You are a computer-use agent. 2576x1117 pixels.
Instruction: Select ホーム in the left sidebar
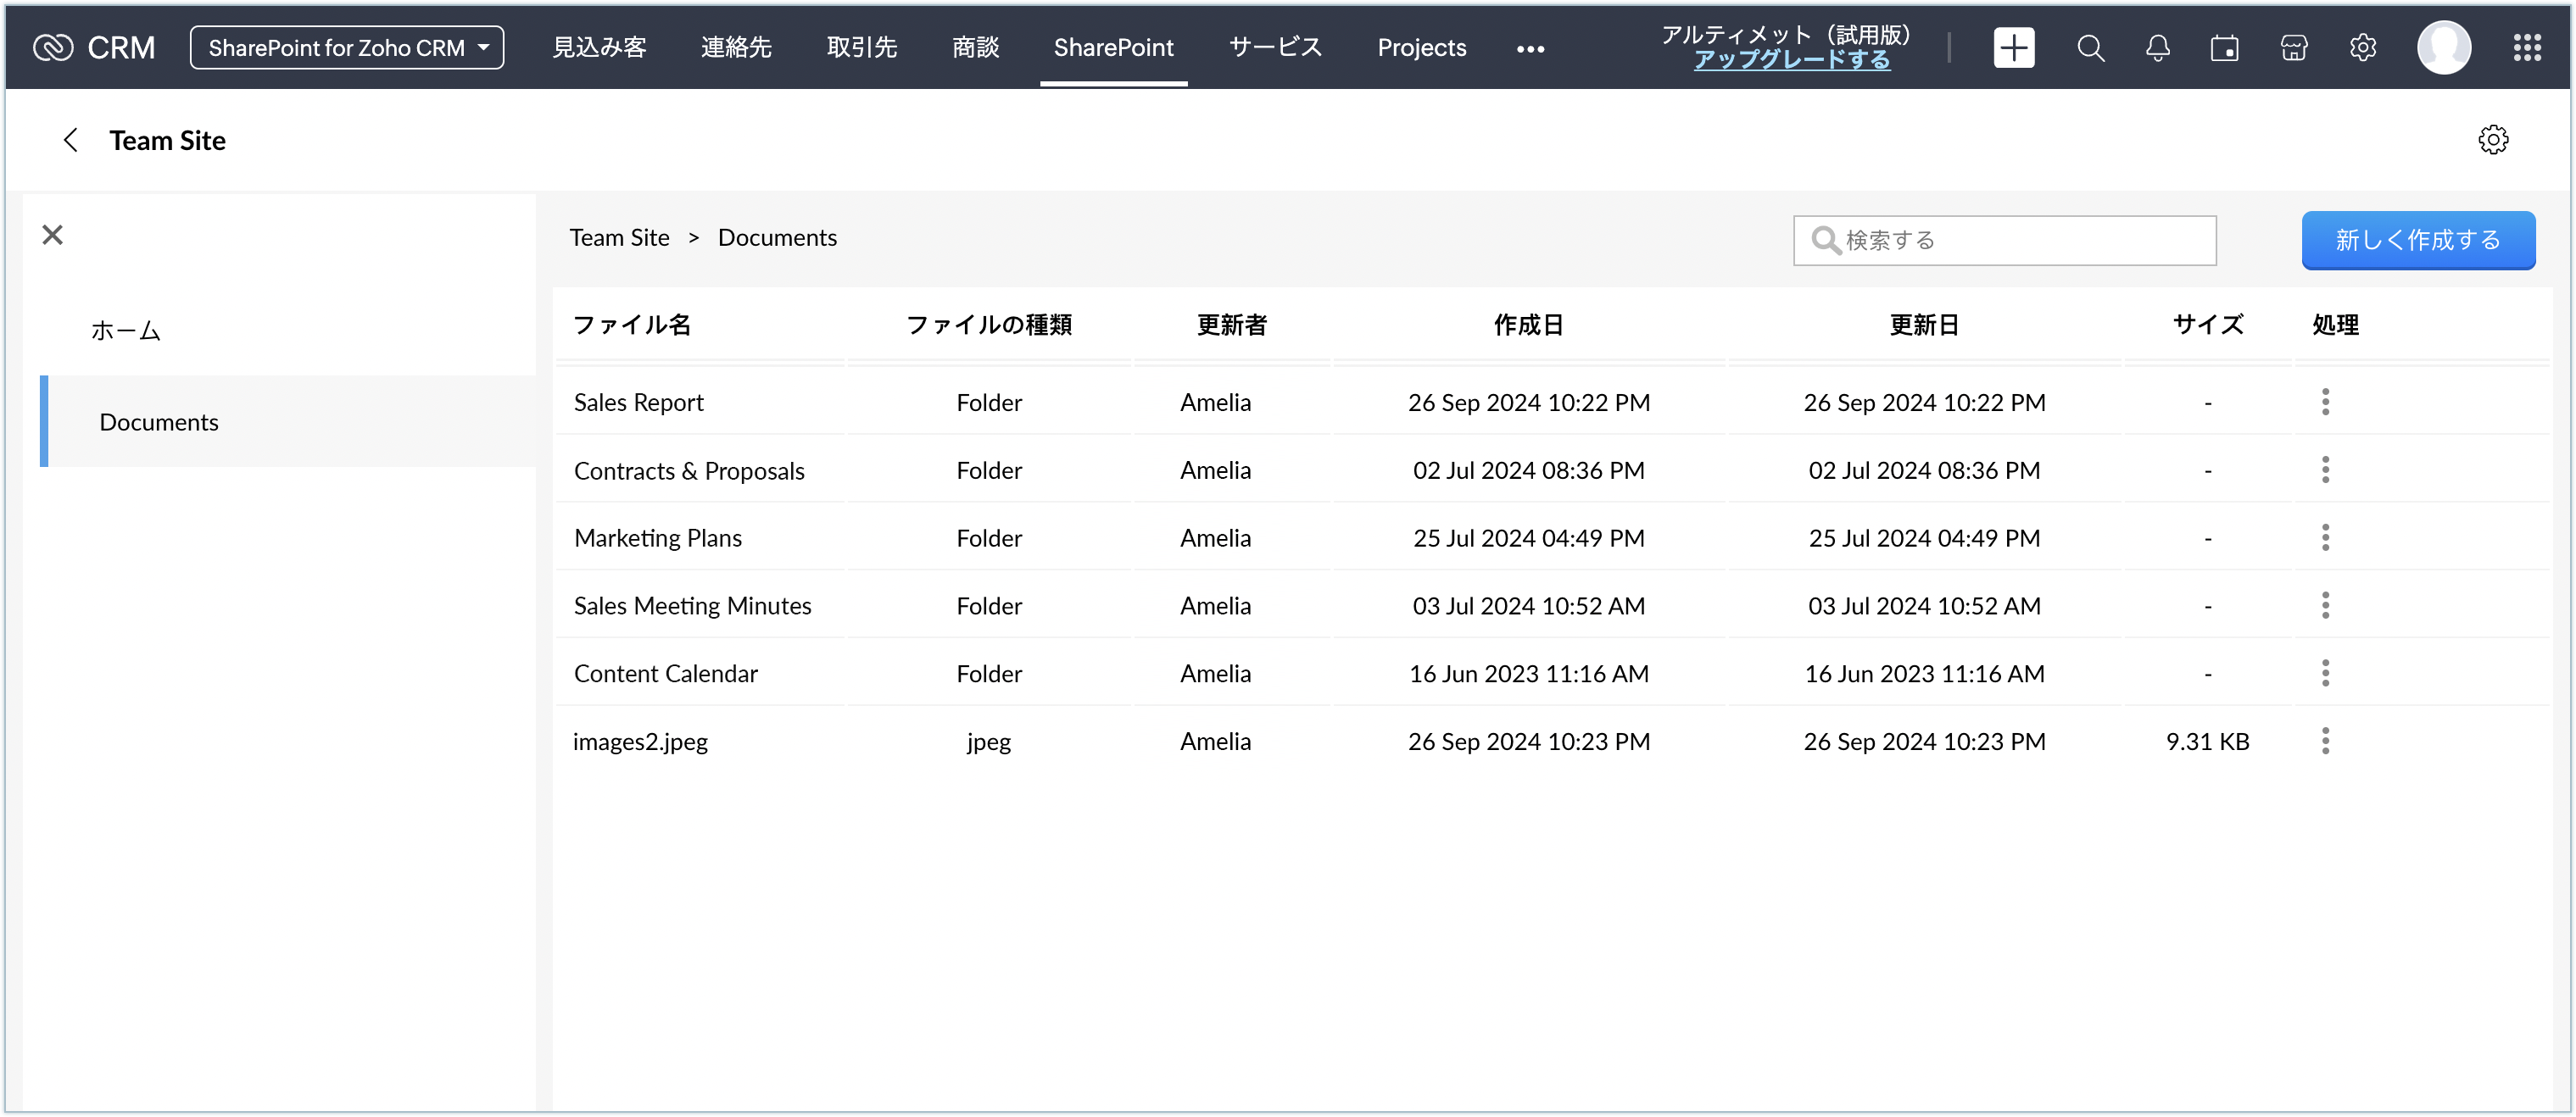[126, 331]
